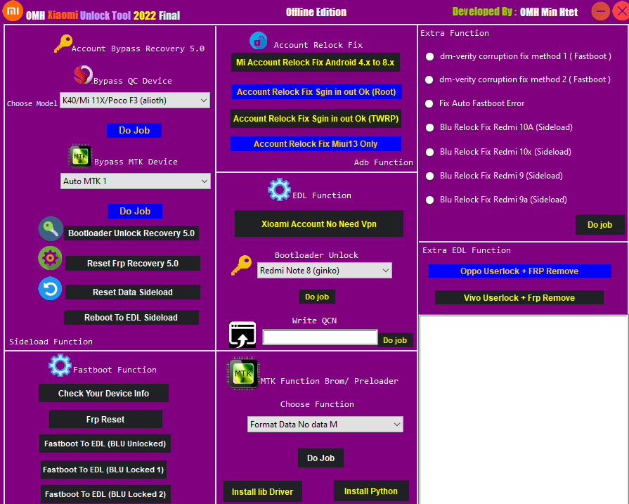Open the Redmi Note 8 (ginko) dropdown

point(325,271)
